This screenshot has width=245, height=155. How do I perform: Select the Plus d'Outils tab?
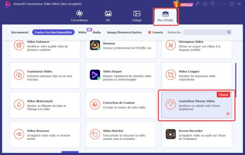[165, 16]
